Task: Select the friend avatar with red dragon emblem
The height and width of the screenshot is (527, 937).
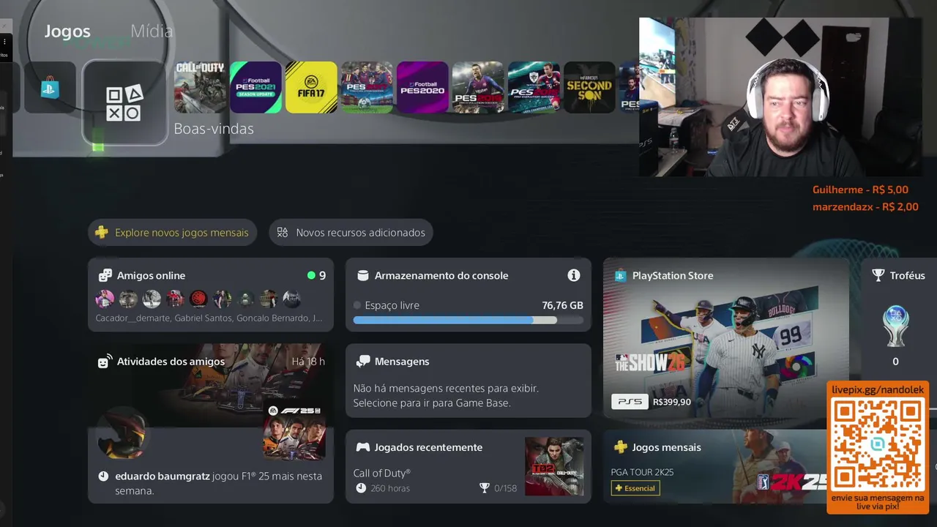Action: point(198,299)
